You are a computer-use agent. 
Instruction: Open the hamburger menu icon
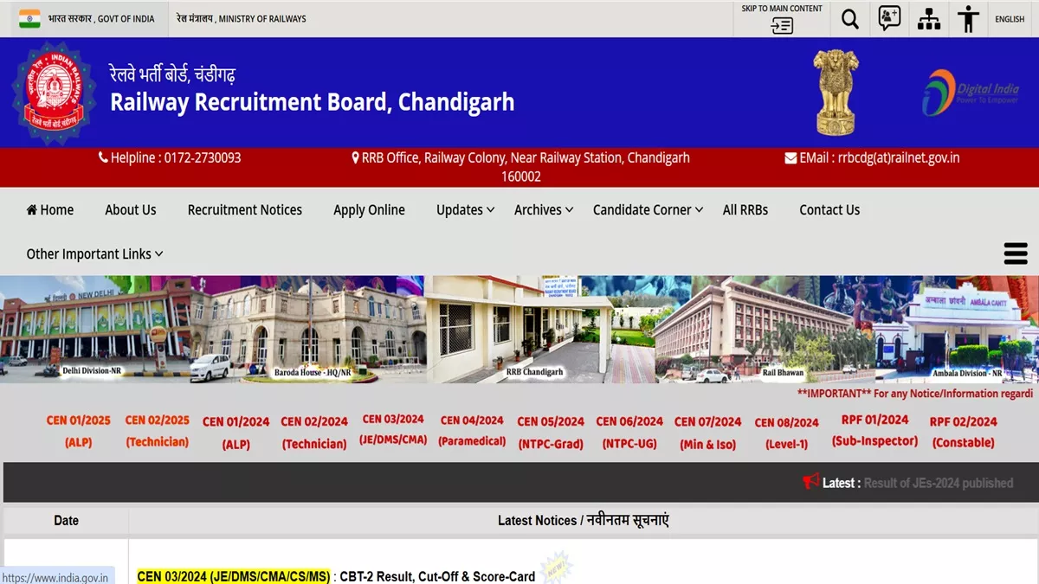pyautogui.click(x=1016, y=253)
